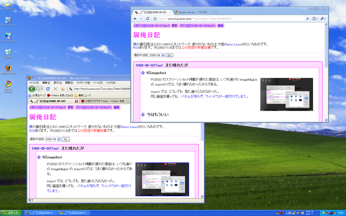Open the ブックマーク menu in Firefox
Screen dimensions: 346x216
(x=83, y=83)
